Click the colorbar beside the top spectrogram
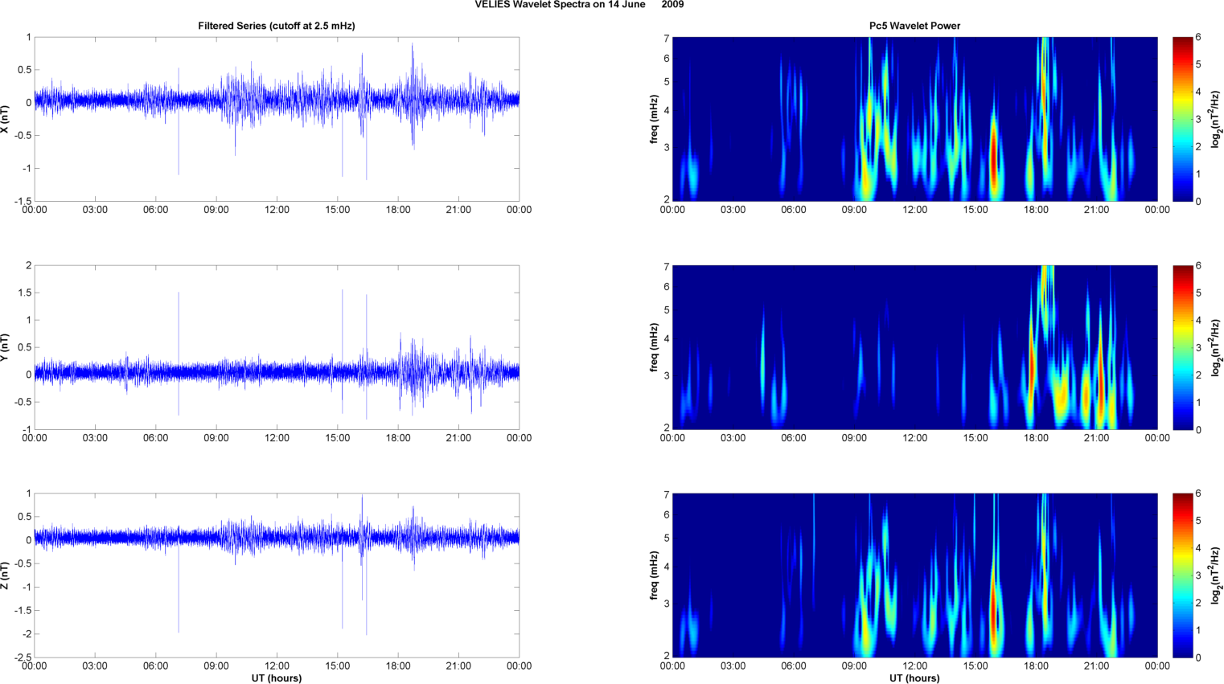Screen dimensions: 1224x684 (1182, 119)
